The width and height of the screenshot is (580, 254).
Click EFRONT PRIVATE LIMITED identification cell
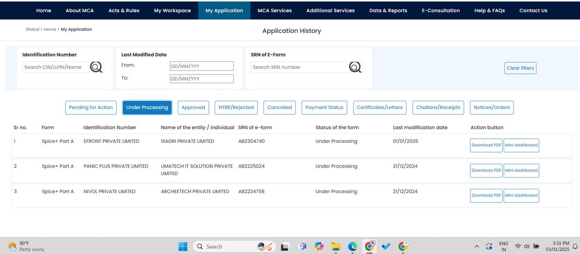(111, 141)
